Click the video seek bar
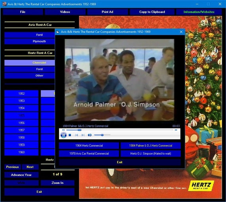 coord(120,130)
